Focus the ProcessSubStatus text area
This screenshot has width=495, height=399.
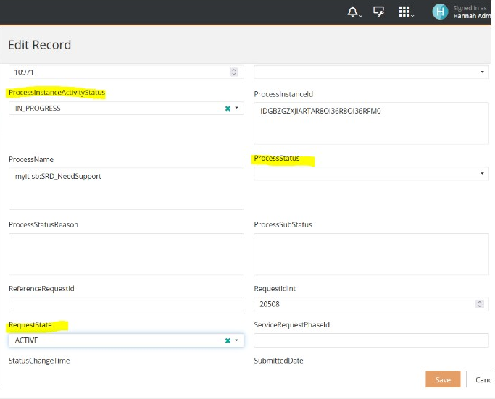[371, 254]
